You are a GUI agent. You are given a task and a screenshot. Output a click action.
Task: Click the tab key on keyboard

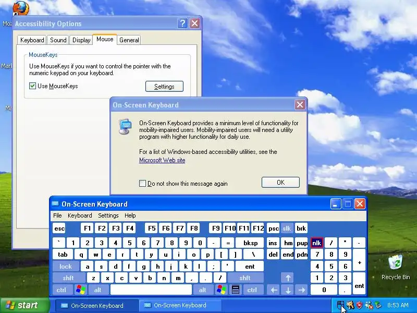(x=63, y=255)
